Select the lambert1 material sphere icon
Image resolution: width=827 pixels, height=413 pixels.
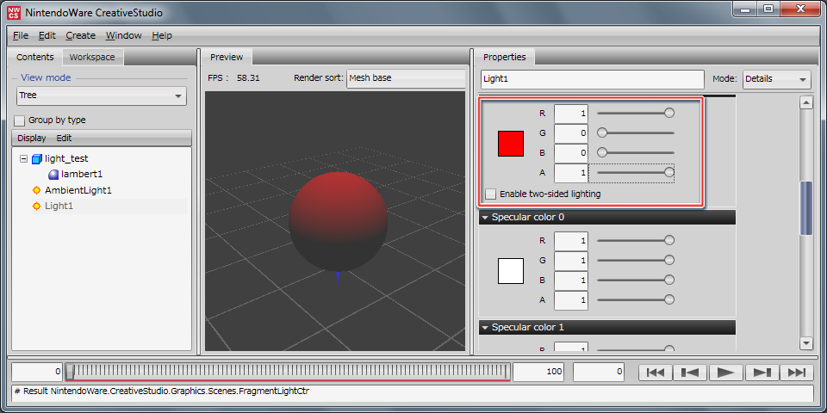click(53, 175)
